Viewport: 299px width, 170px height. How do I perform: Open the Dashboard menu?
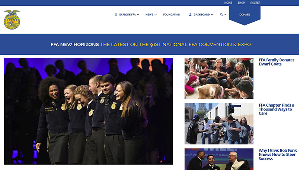click(x=202, y=15)
